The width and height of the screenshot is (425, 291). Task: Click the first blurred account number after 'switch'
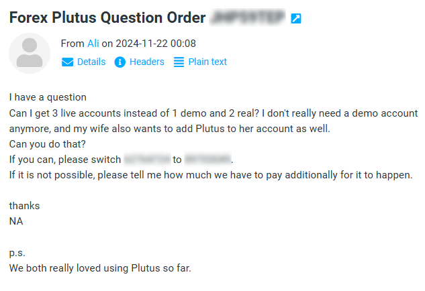(146, 160)
